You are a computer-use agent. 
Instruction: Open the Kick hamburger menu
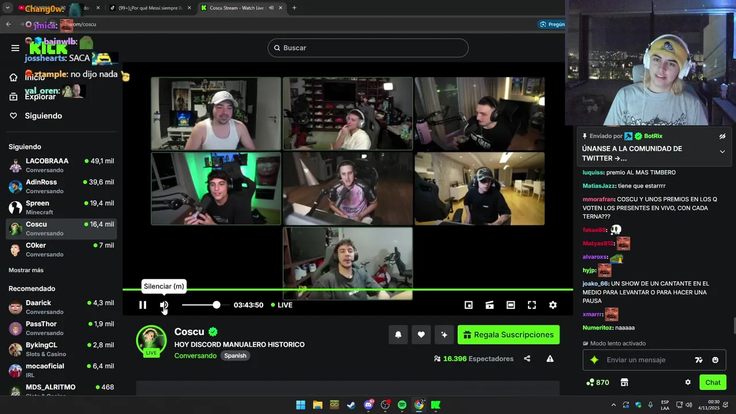(15, 48)
